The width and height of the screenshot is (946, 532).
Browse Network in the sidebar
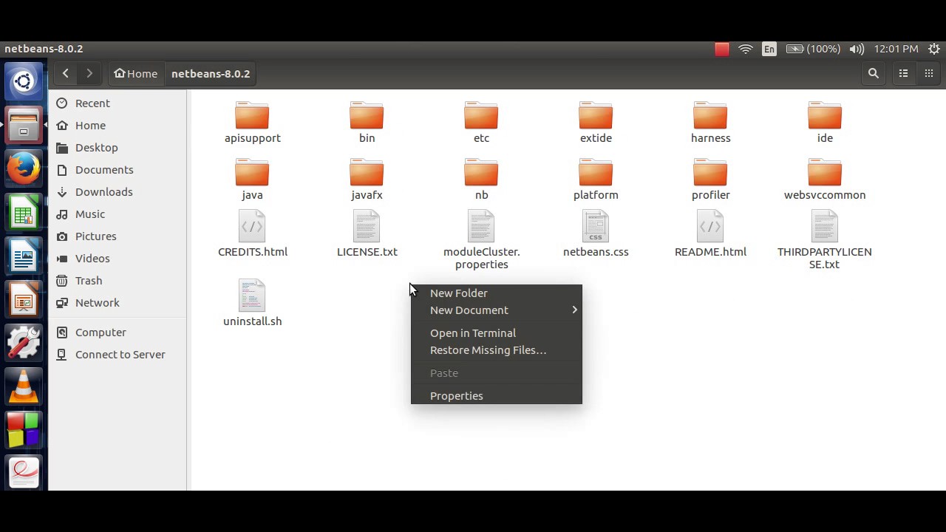(x=118, y=303)
